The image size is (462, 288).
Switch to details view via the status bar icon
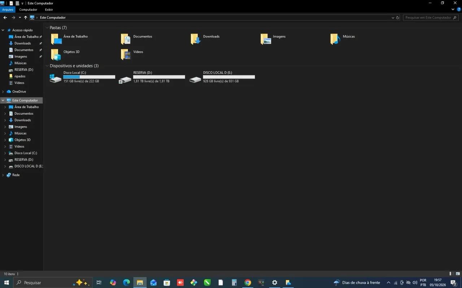[x=452, y=274]
